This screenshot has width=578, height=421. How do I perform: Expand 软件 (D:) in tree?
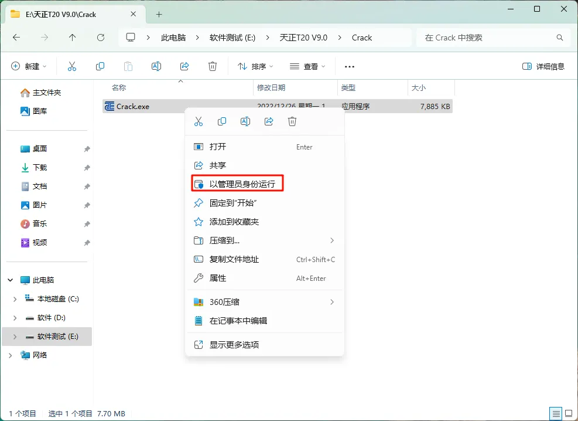point(15,318)
